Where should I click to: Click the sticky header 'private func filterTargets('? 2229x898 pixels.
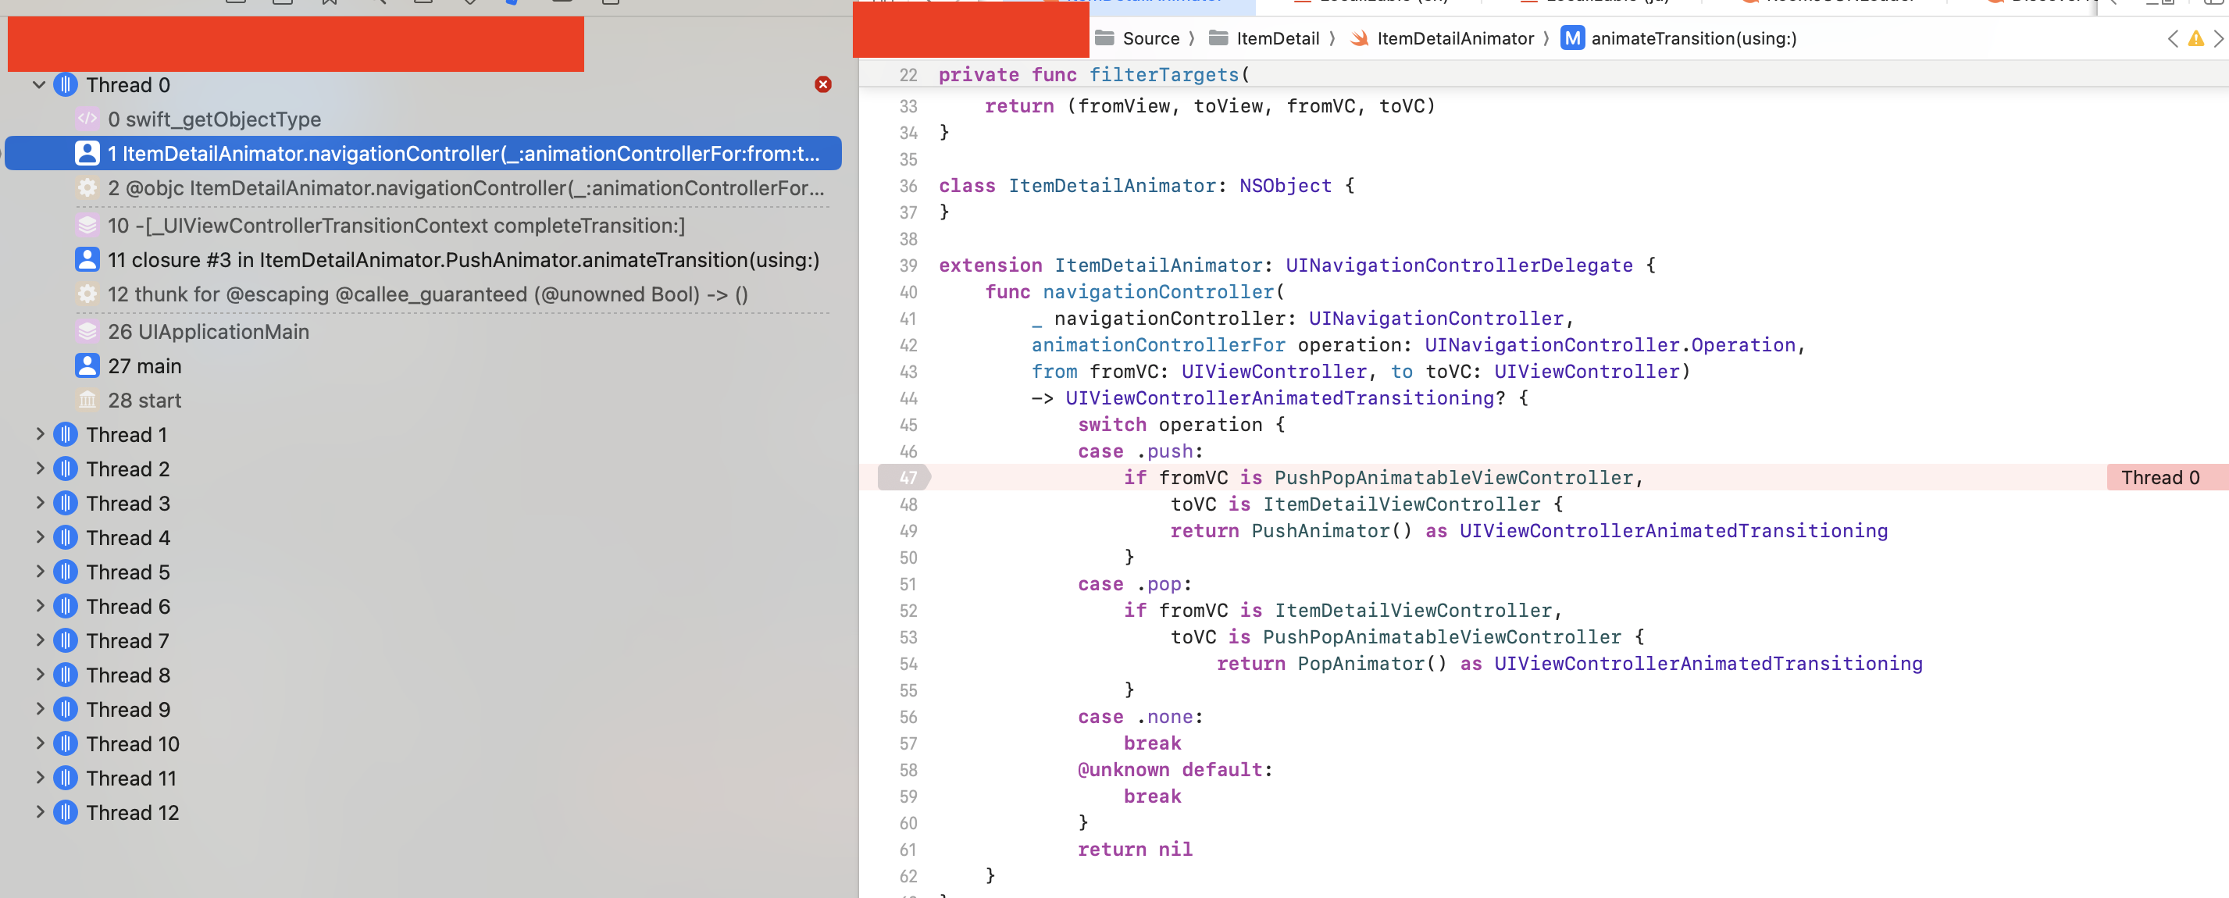tap(1093, 74)
